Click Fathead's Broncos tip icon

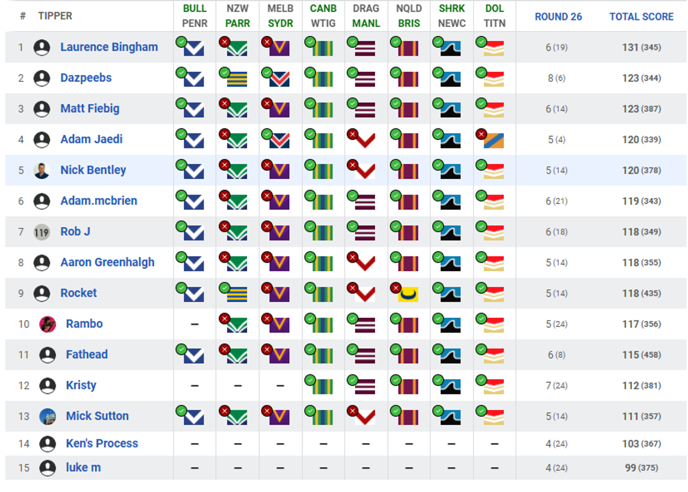click(408, 355)
